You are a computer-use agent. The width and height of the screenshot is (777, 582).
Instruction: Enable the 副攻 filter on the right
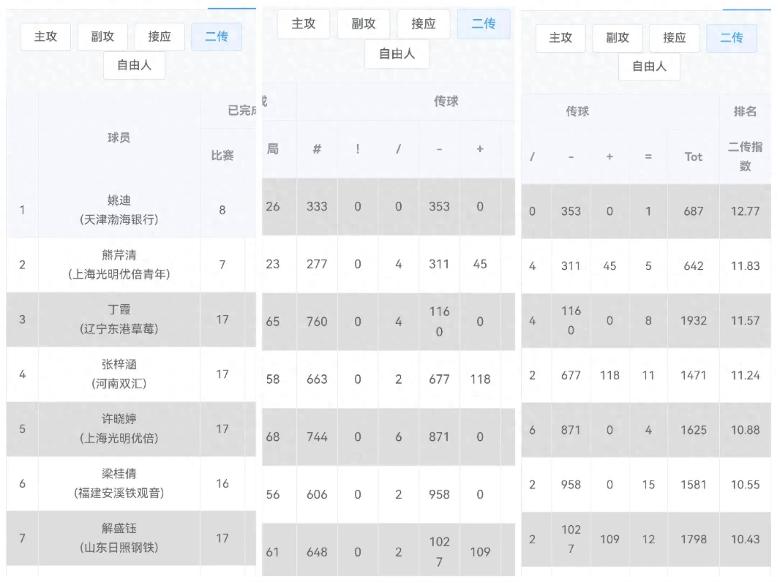coord(617,38)
